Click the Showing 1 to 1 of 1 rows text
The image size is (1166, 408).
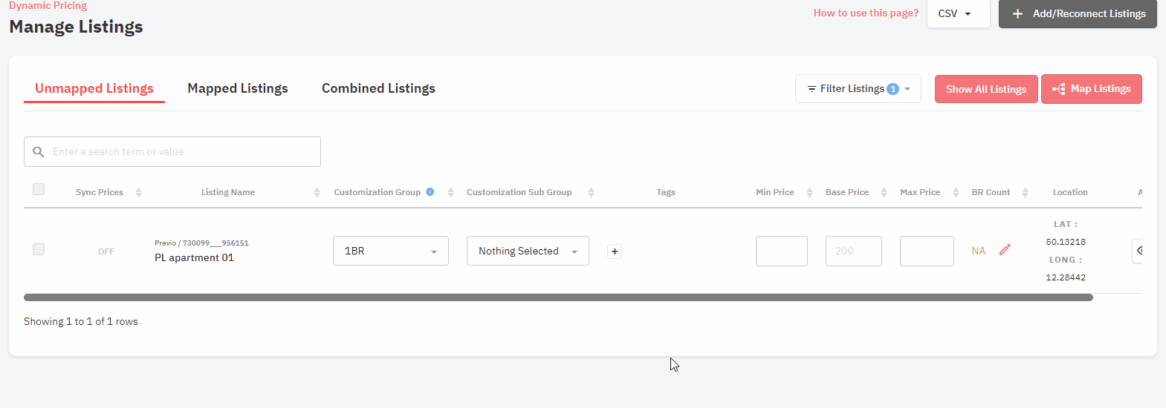pos(81,321)
